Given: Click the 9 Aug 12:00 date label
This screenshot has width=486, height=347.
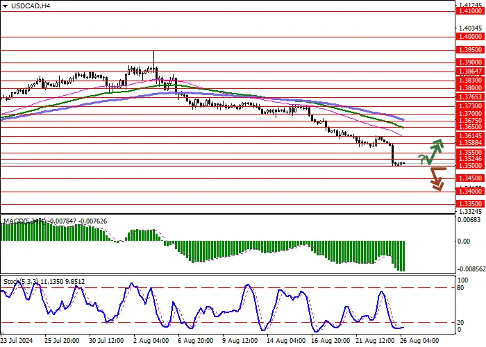Looking at the screenshot, I should [240, 341].
